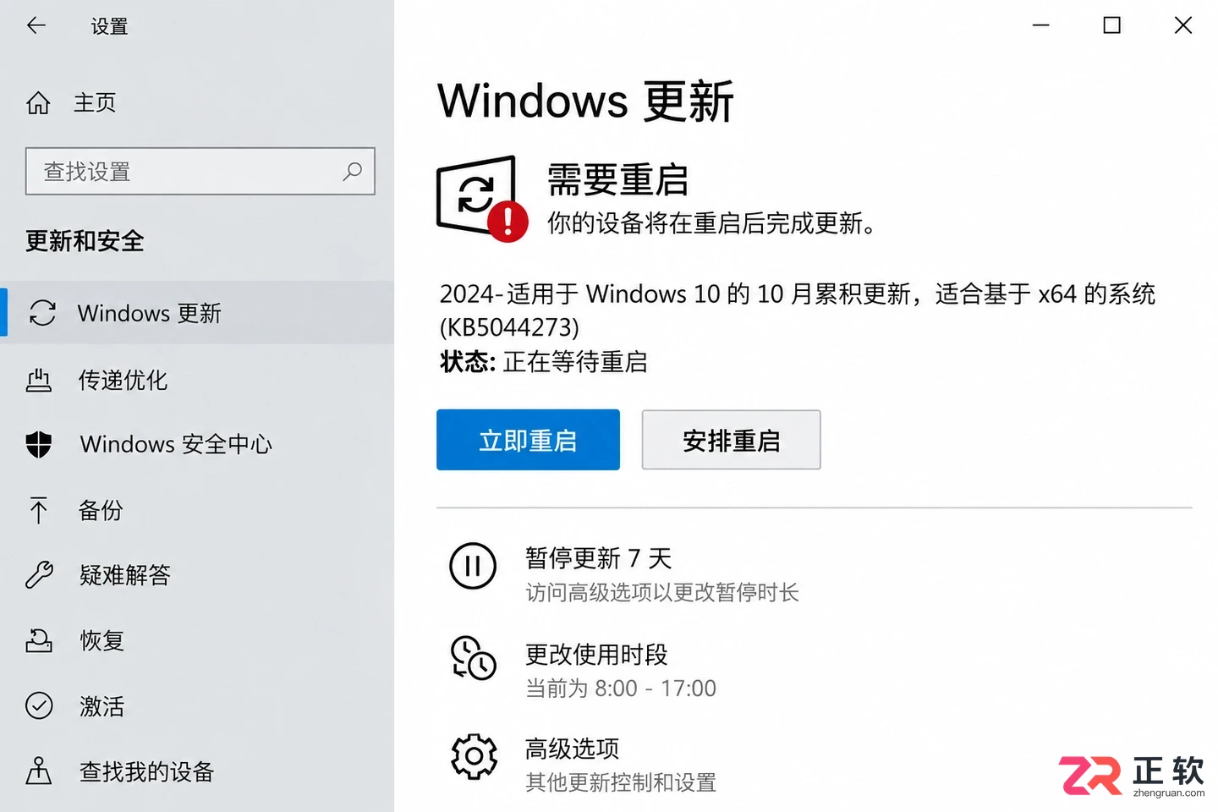
Task: Maximize the Settings window
Action: 1112,25
